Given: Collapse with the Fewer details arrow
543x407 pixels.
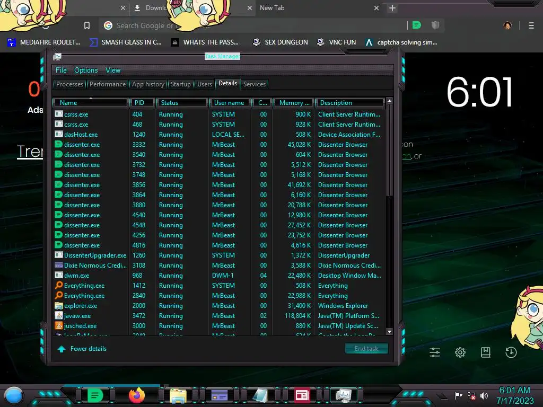Looking at the screenshot, I should point(62,349).
